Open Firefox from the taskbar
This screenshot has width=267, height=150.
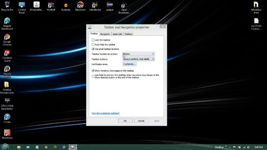click(x=55, y=147)
